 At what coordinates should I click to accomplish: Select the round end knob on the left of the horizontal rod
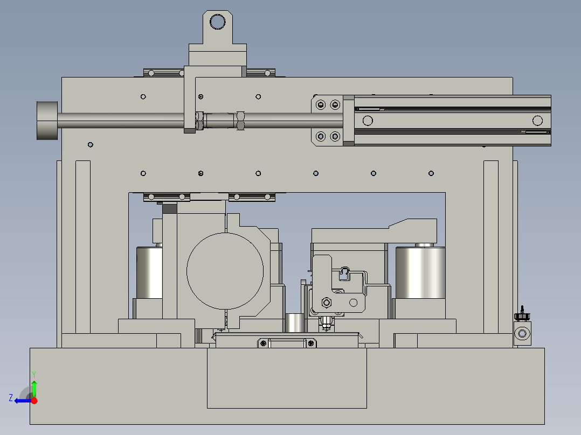point(47,121)
